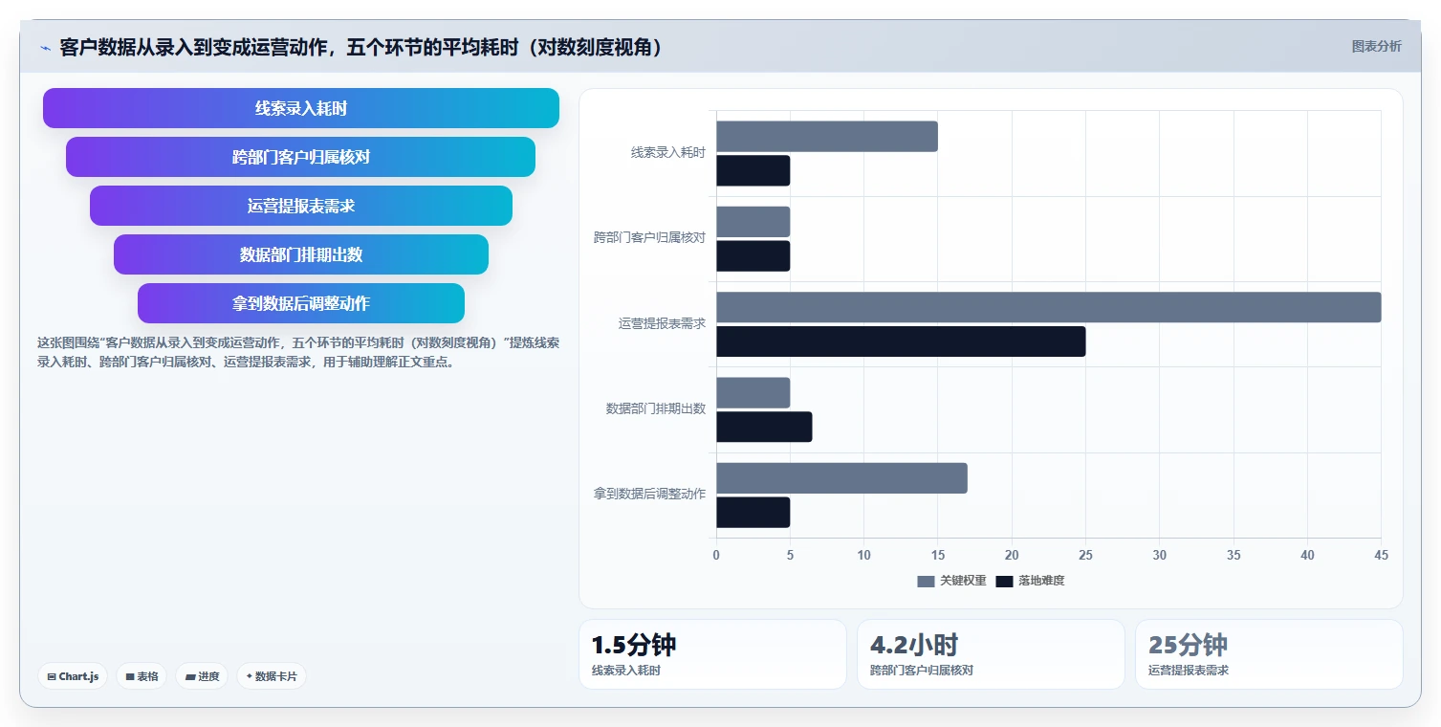Click the 落地难度 bar for 线索录入耗时
This screenshot has width=1441, height=727.
tap(753, 170)
